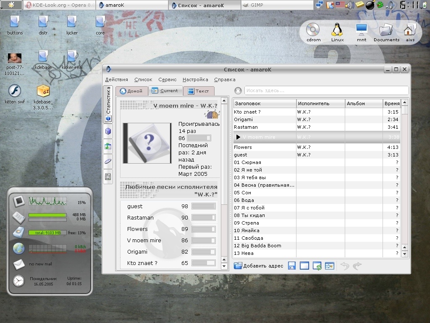
Task: Click the score bar beside 86
Action: [x=199, y=138]
